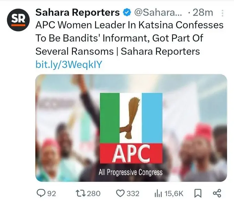Click the Sahara Reporters account name
This screenshot has height=201, width=234.
[x=77, y=13]
